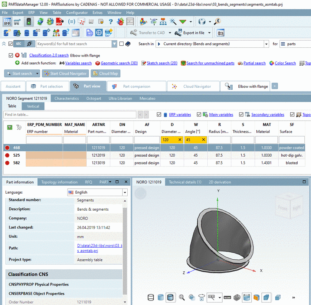Viewport: 311px width, 305px height.
Task: Click the database question mark icon
Action: (x=66, y=32)
